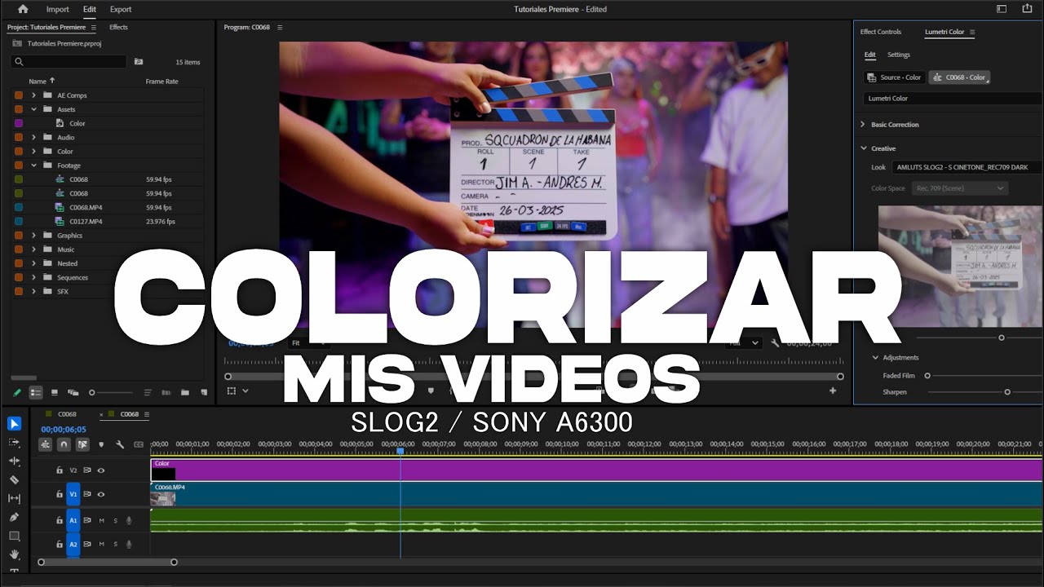
Task: Expand the Basic Correction section
Action: coord(863,125)
